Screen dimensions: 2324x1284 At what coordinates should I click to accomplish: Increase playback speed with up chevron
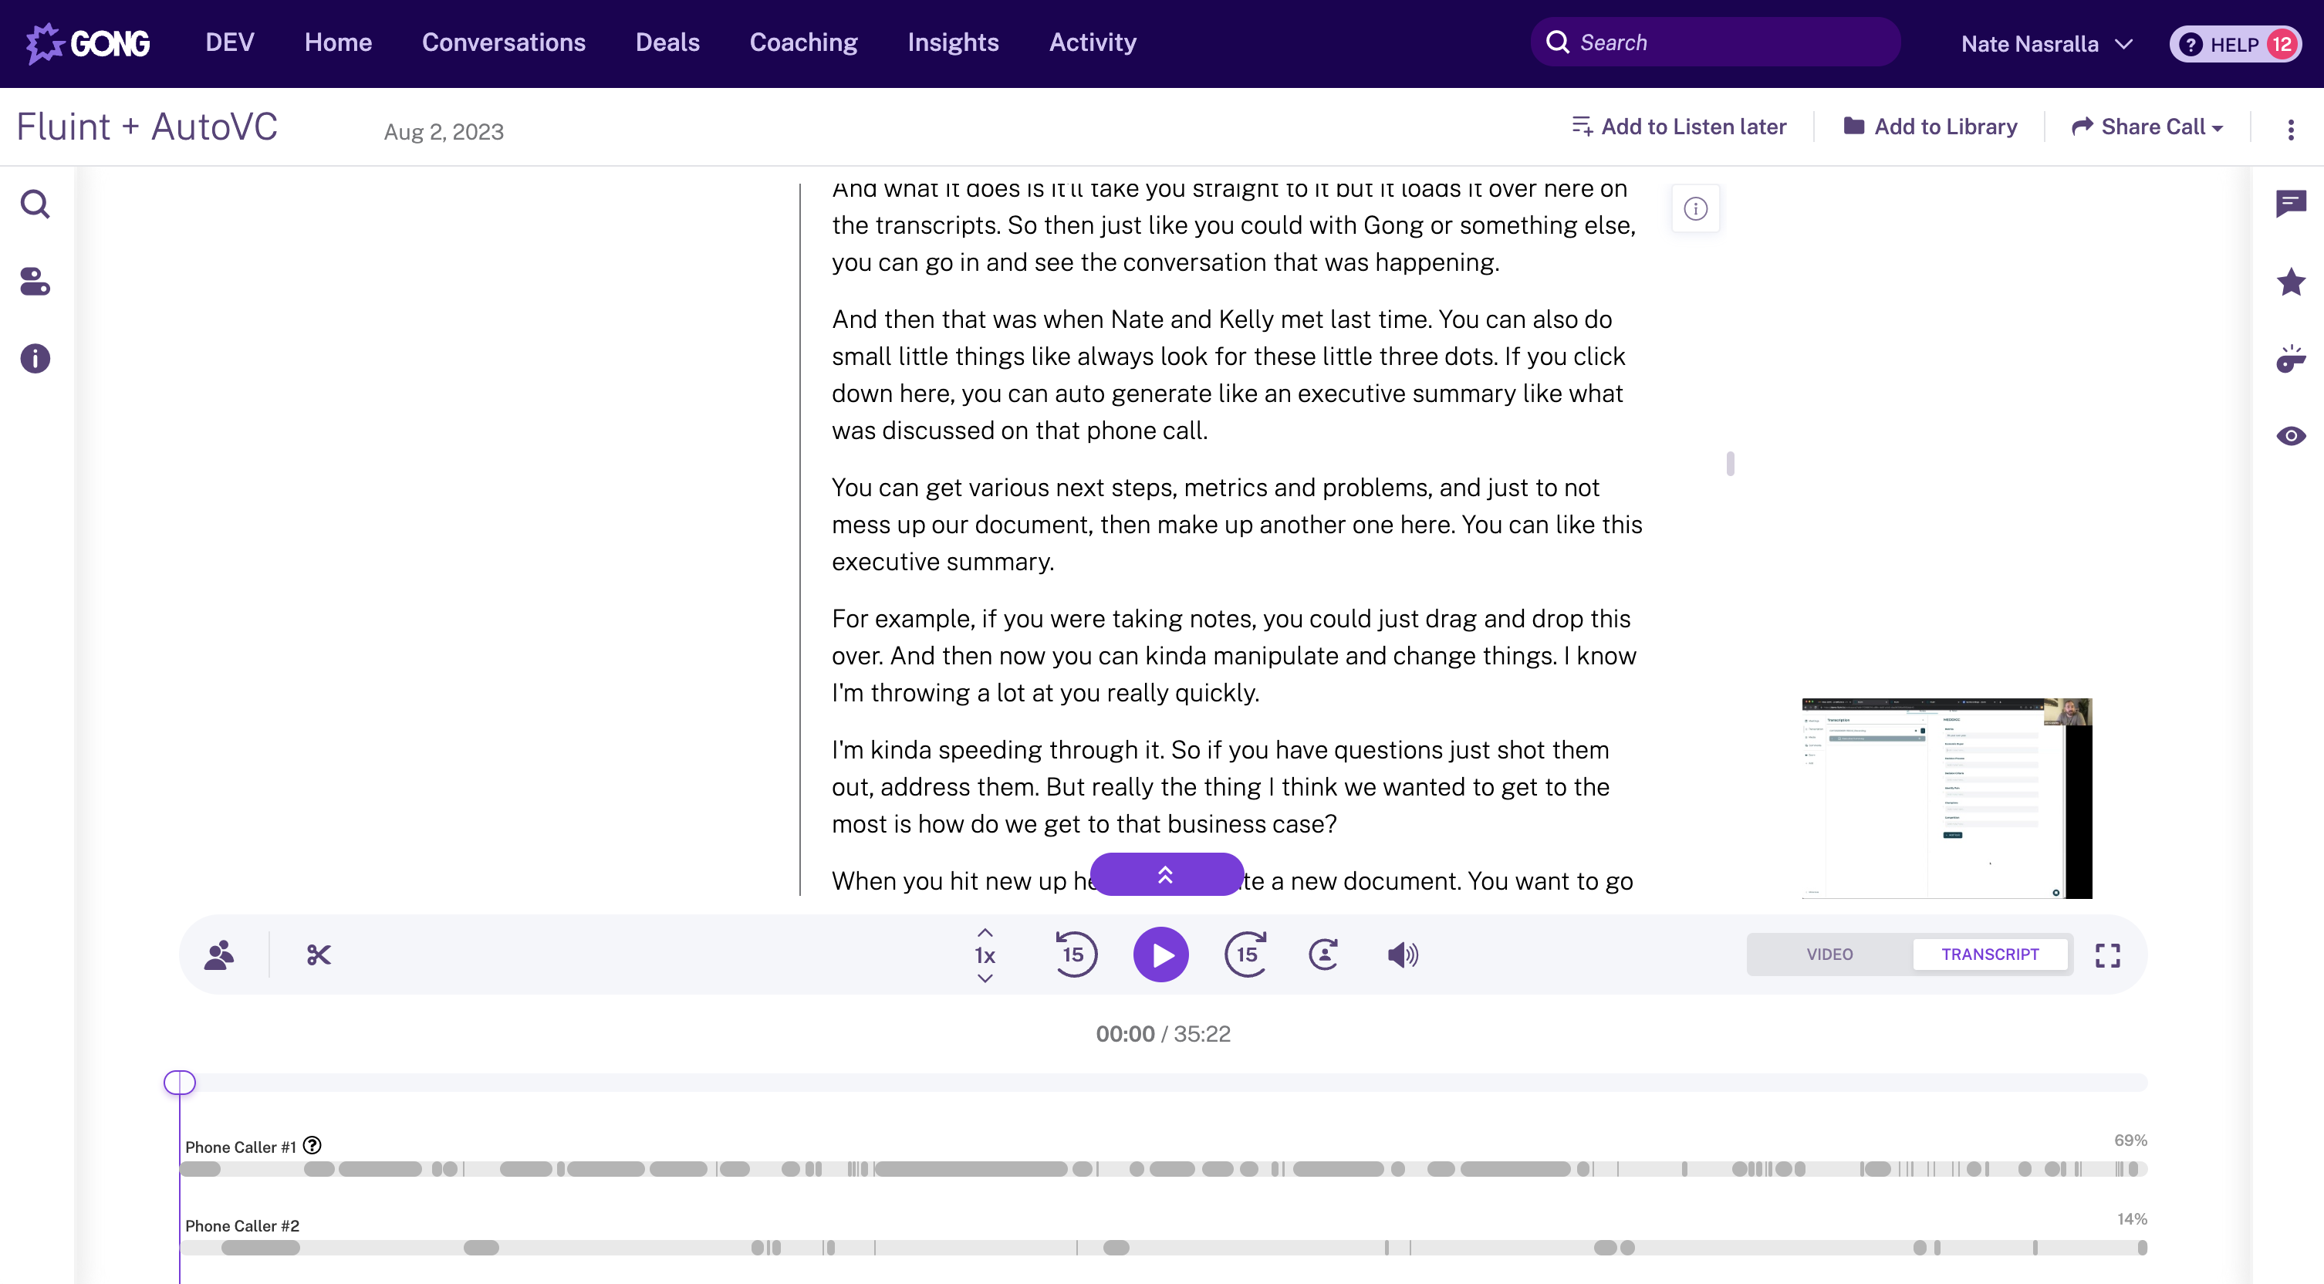pos(985,933)
